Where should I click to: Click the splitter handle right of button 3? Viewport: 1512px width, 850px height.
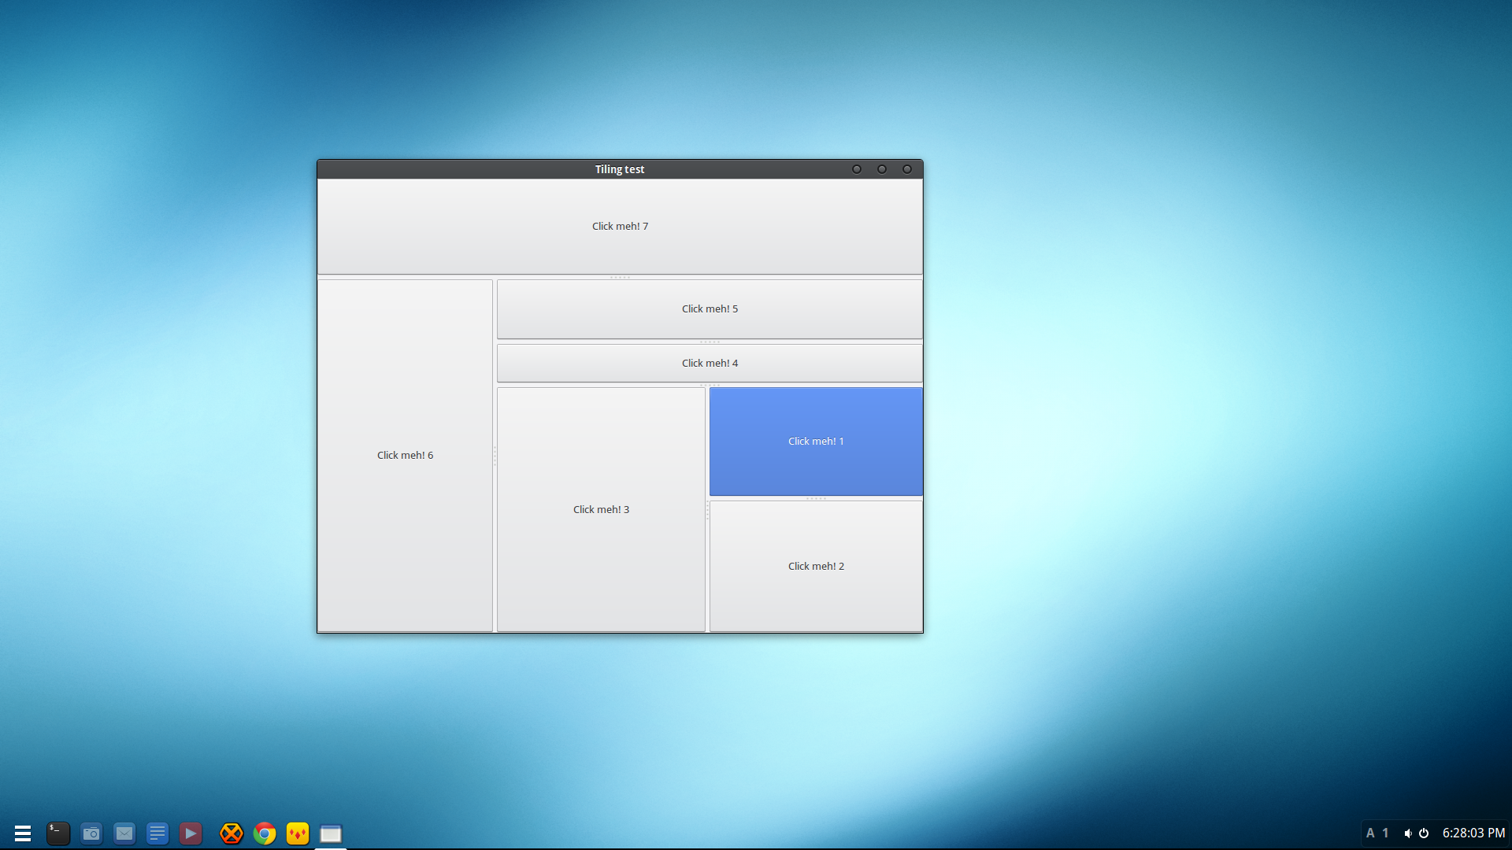coord(707,510)
